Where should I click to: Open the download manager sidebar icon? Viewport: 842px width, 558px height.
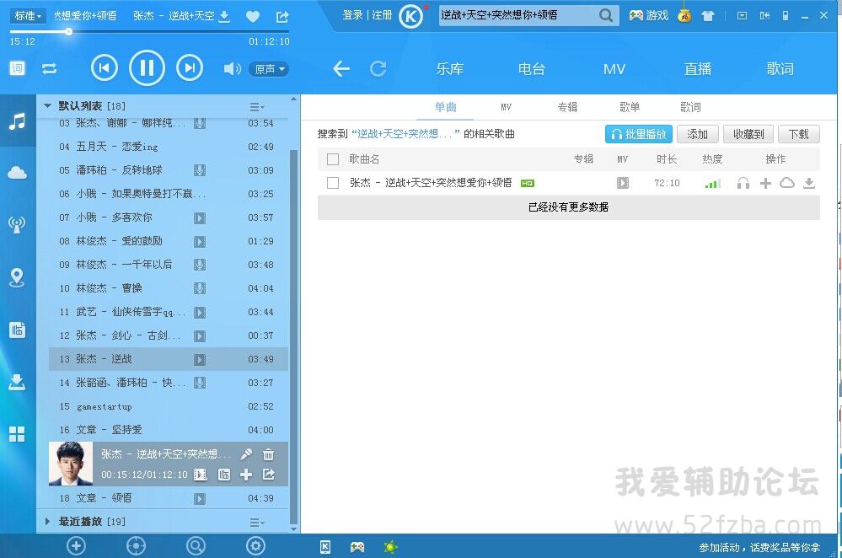pos(17,382)
